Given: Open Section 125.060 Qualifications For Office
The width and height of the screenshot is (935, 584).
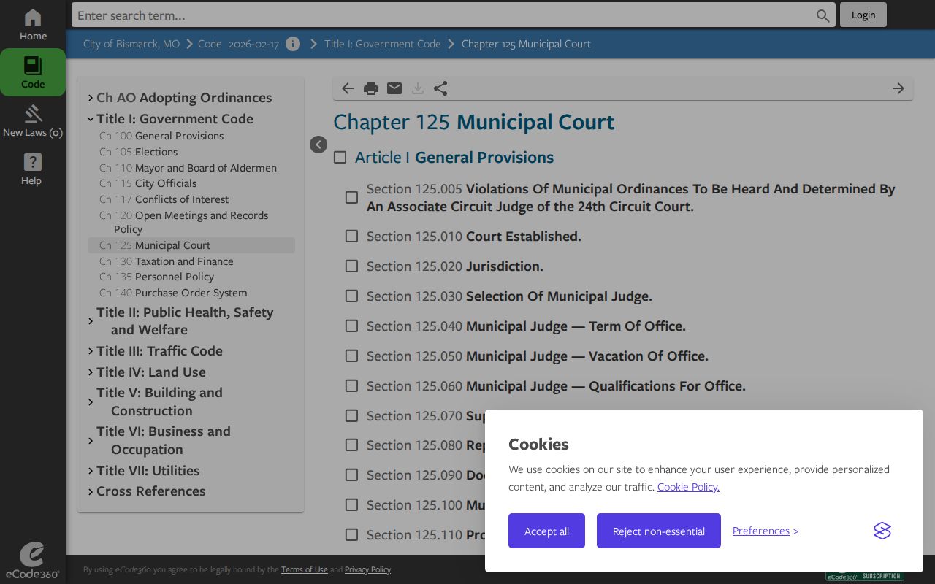Looking at the screenshot, I should coord(556,386).
